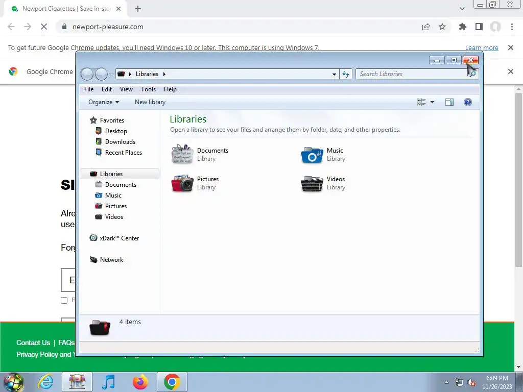This screenshot has height=392, width=523.
Task: Open the view options dropdown arrow
Action: 432,102
